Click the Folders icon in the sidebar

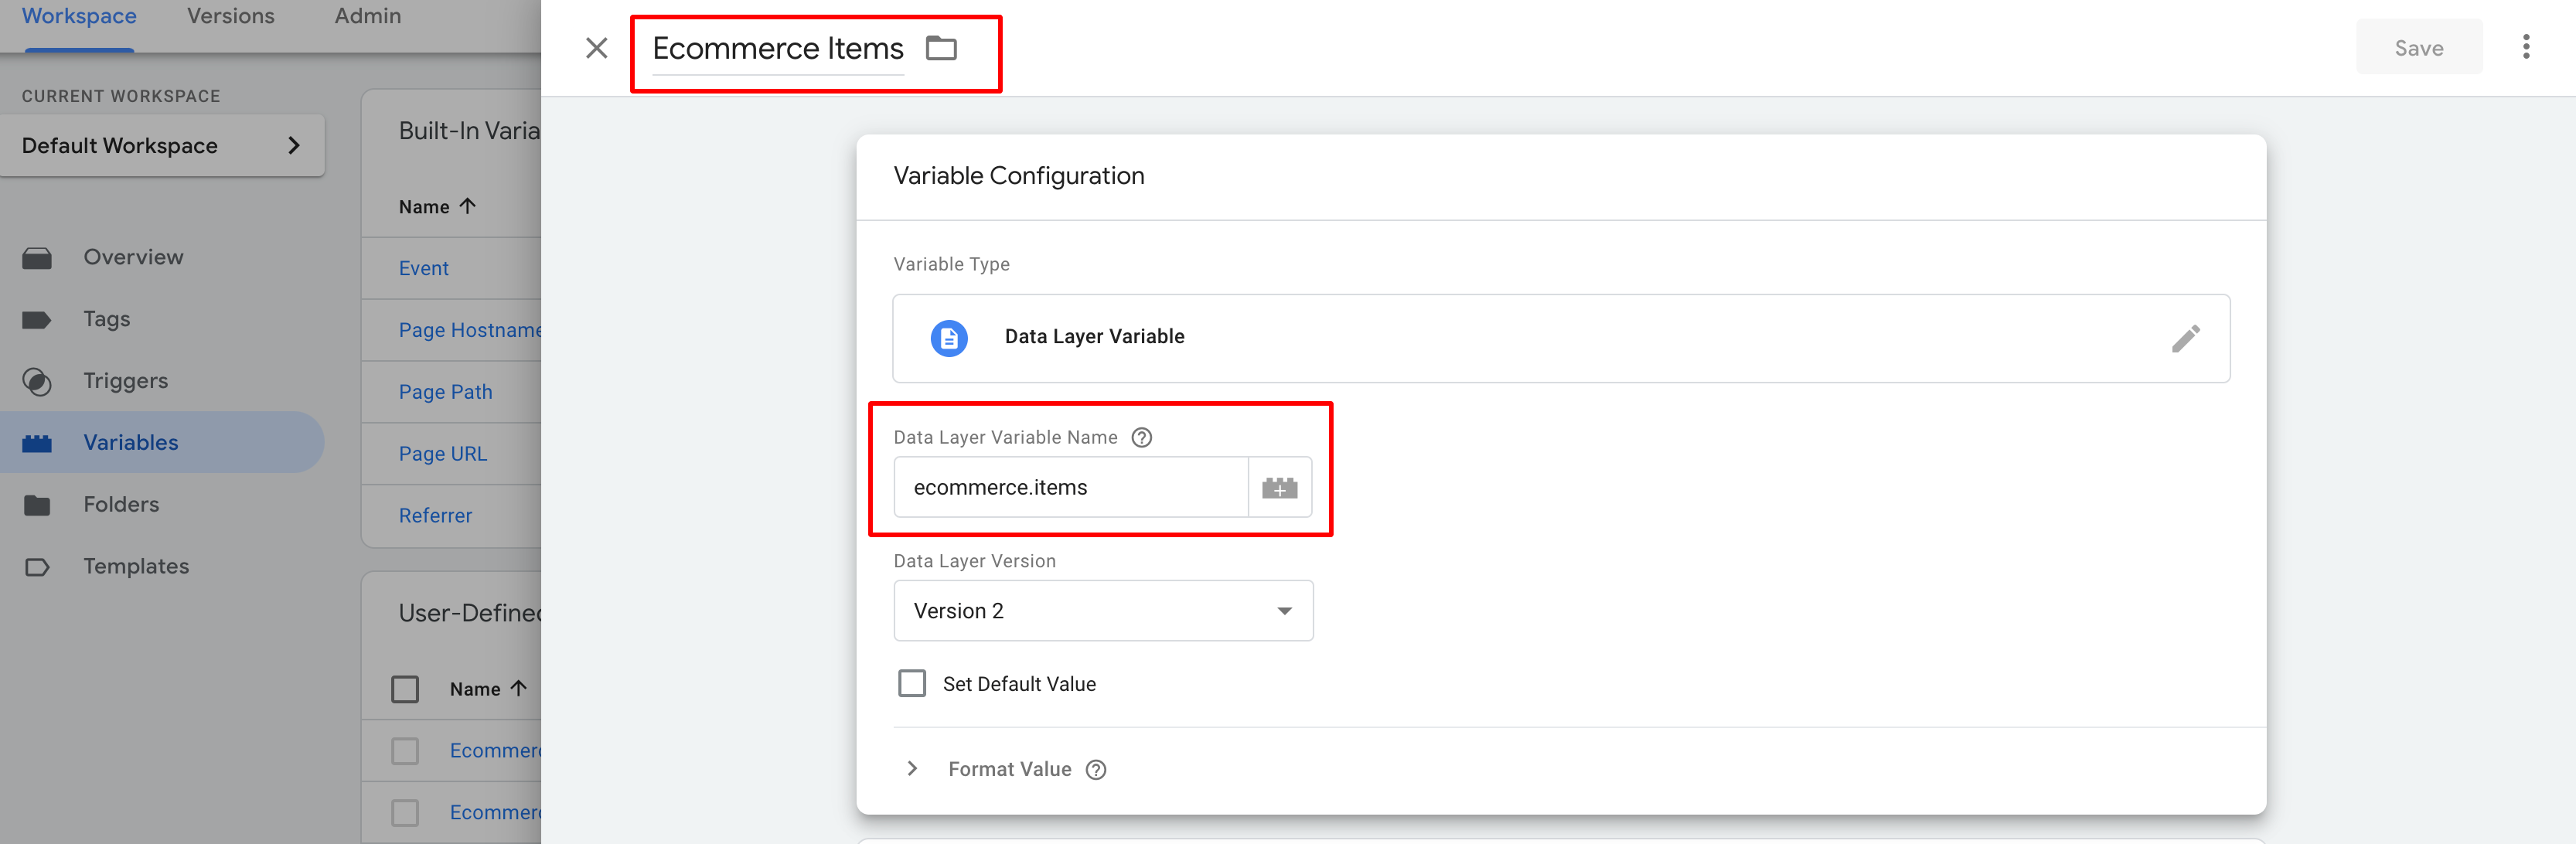[x=37, y=505]
